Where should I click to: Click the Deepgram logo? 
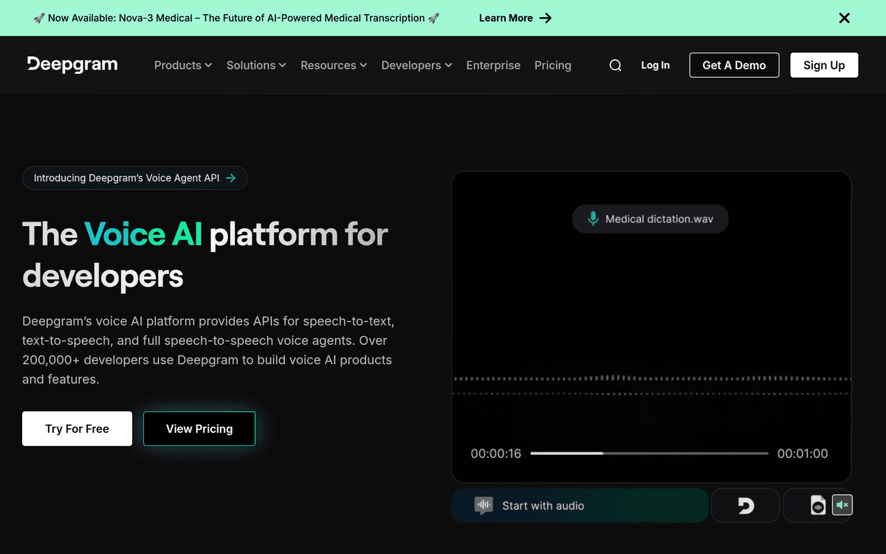tap(72, 65)
